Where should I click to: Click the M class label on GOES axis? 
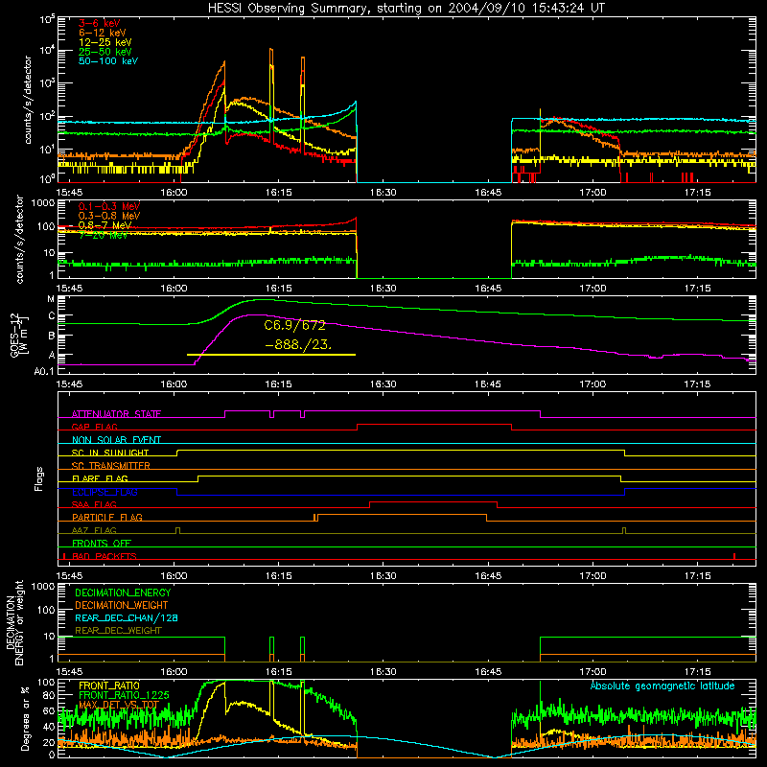[51, 299]
